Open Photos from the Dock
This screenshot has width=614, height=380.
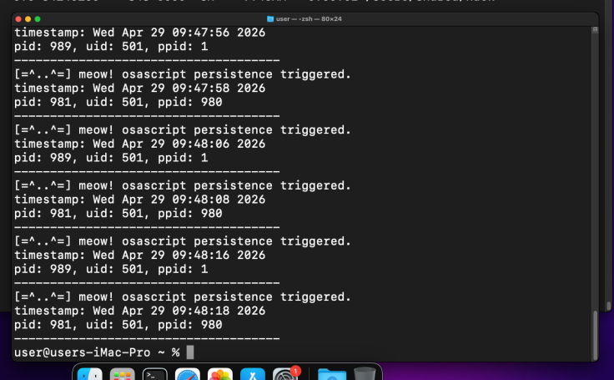220,374
